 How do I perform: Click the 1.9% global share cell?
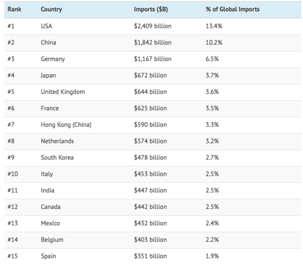[212, 256]
